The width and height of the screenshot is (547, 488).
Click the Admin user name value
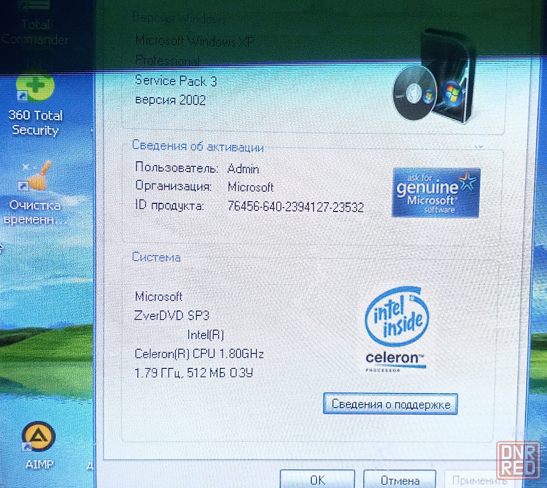point(243,169)
